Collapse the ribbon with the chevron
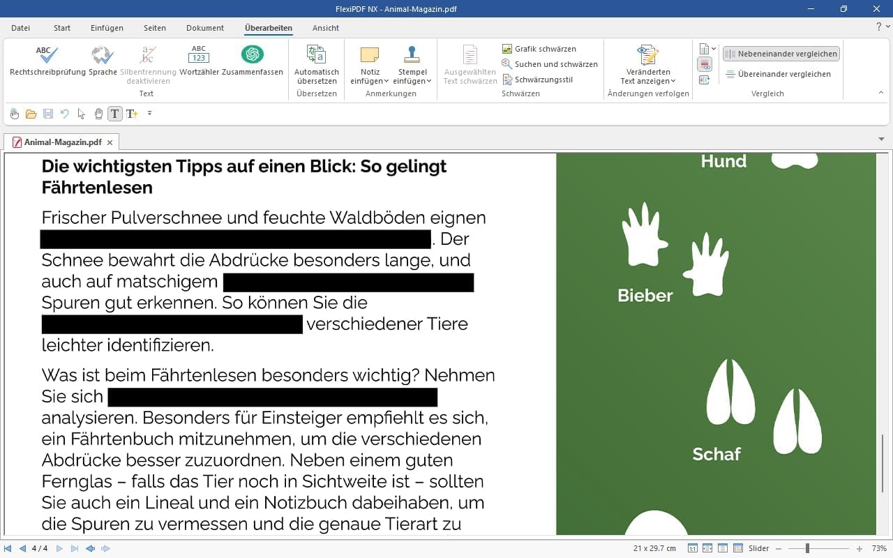The image size is (893, 558). (880, 93)
